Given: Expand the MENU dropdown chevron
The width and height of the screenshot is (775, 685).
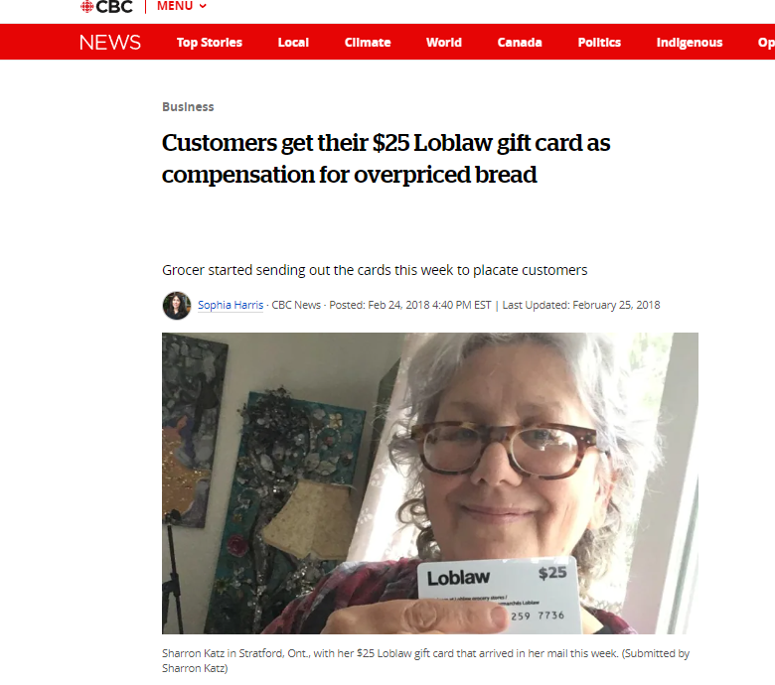Looking at the screenshot, I should tap(203, 6).
